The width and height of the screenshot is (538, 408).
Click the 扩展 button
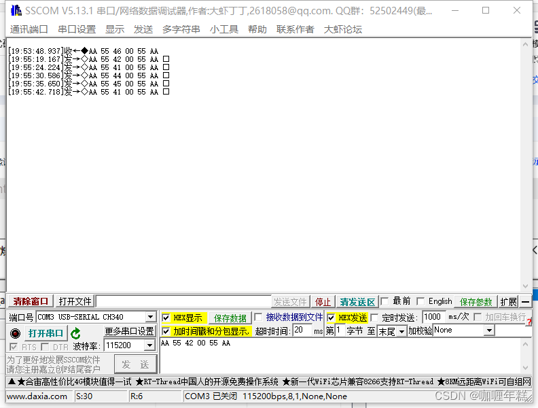point(508,302)
